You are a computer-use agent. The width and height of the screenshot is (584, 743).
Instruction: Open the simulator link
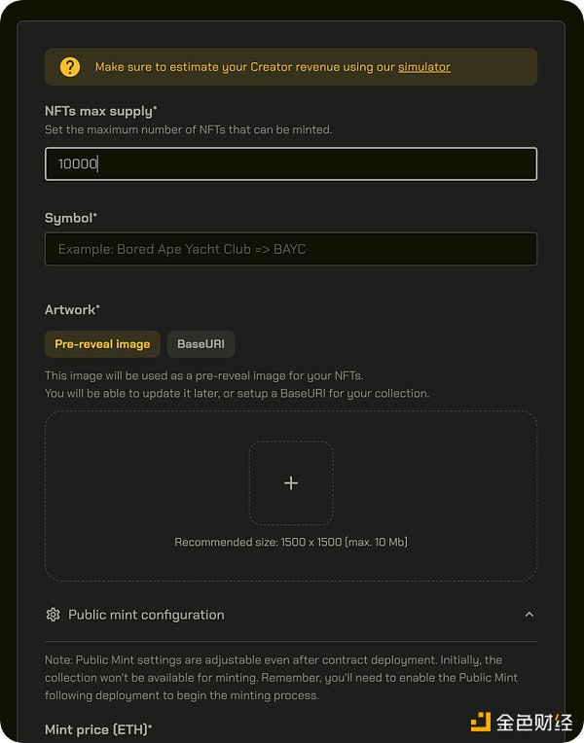click(424, 67)
